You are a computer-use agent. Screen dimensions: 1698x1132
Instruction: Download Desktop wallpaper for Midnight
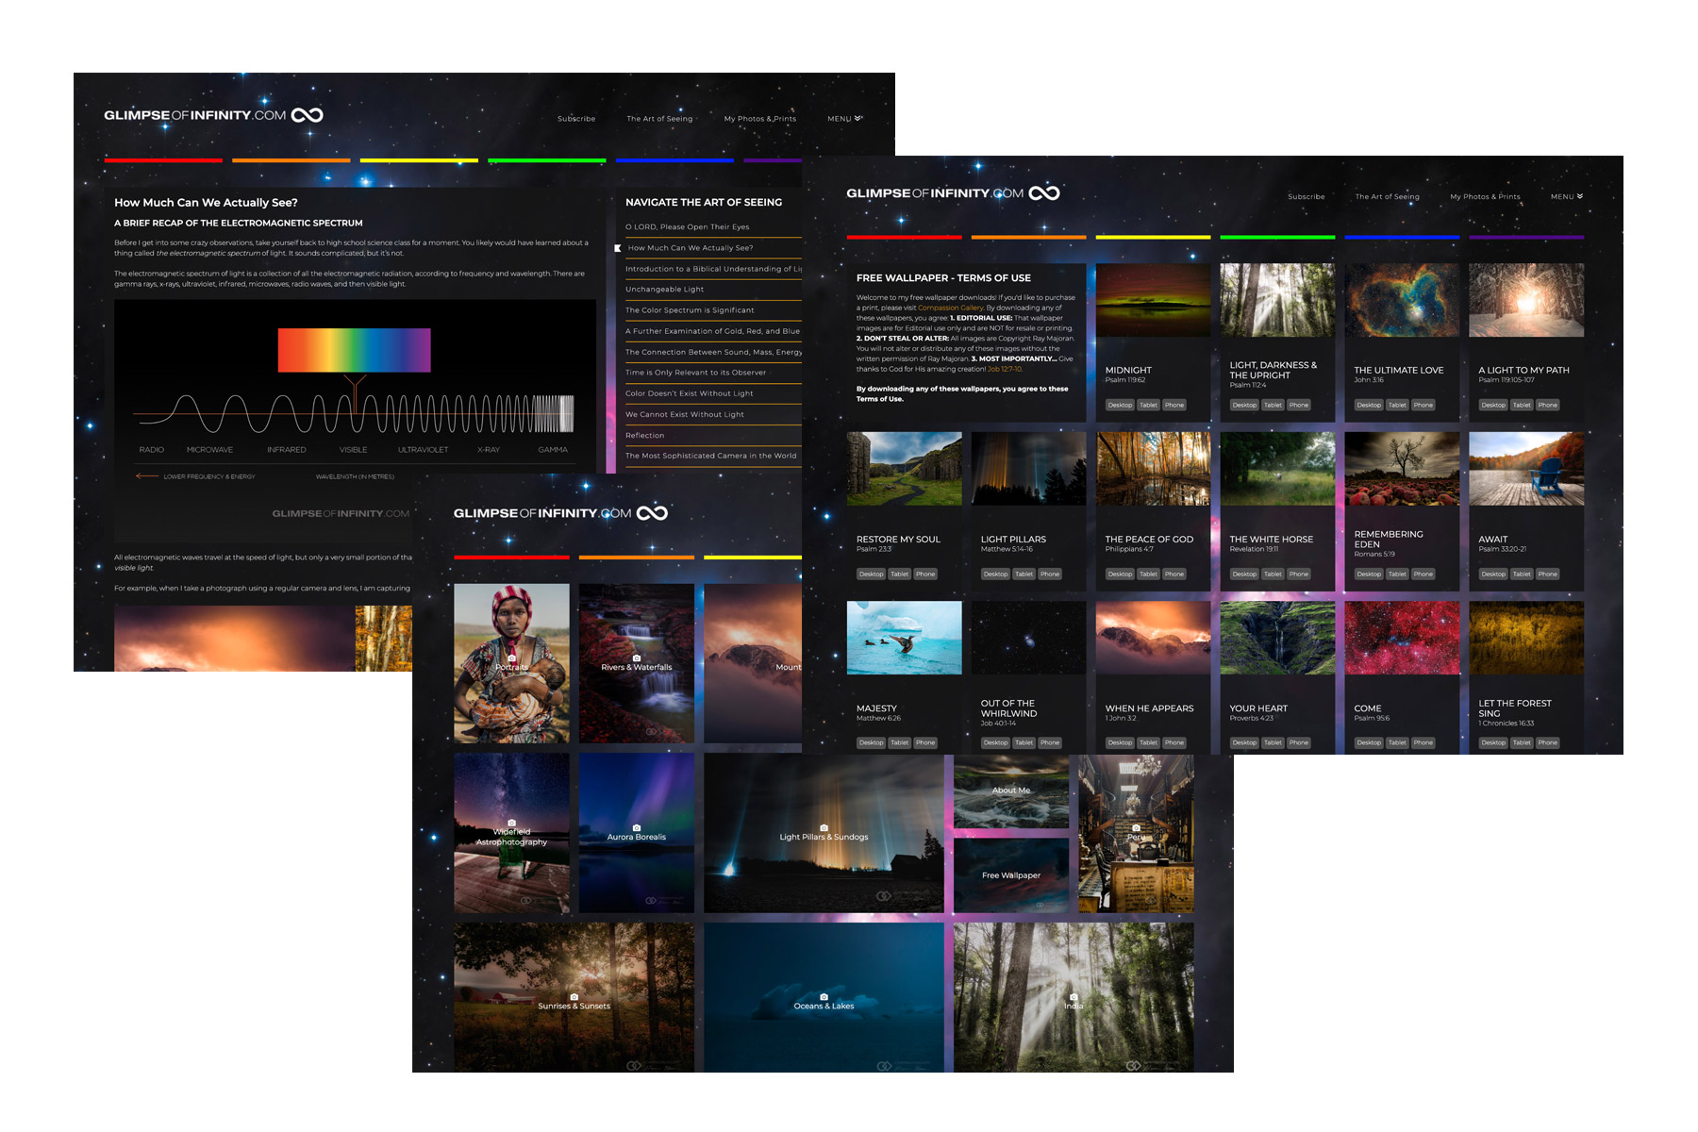click(1120, 405)
